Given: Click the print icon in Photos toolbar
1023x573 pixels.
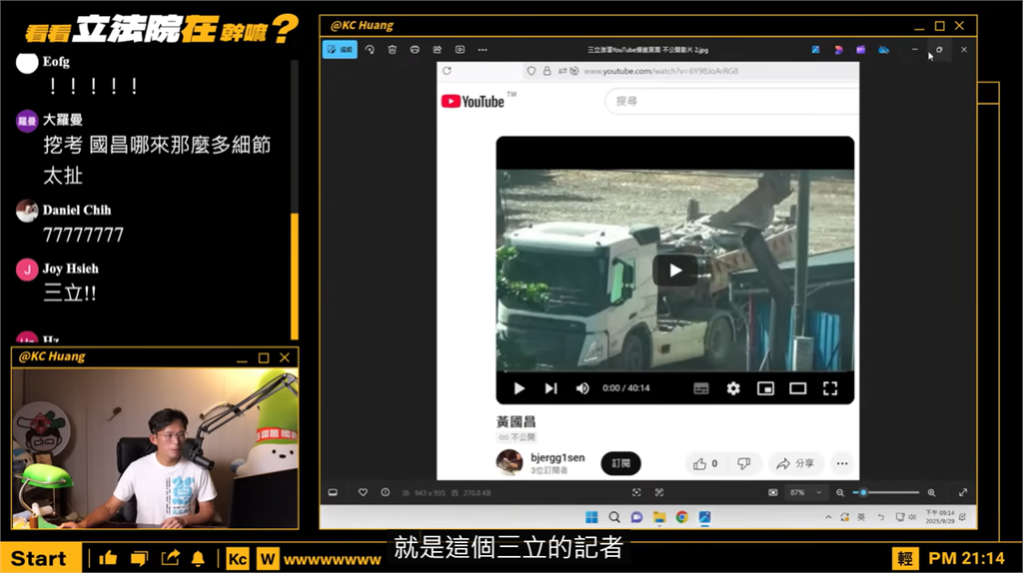Looking at the screenshot, I should pos(415,49).
